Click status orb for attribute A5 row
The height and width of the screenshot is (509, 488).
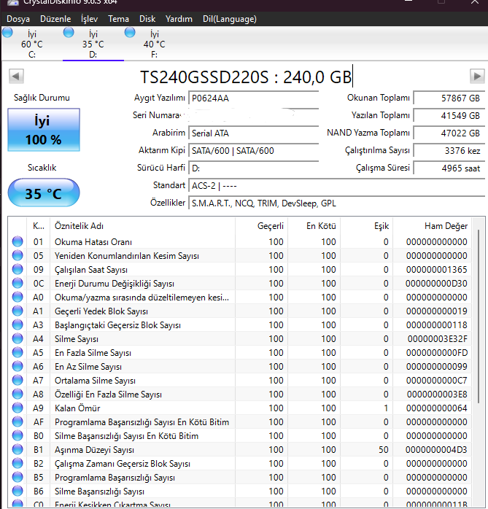[18, 352]
